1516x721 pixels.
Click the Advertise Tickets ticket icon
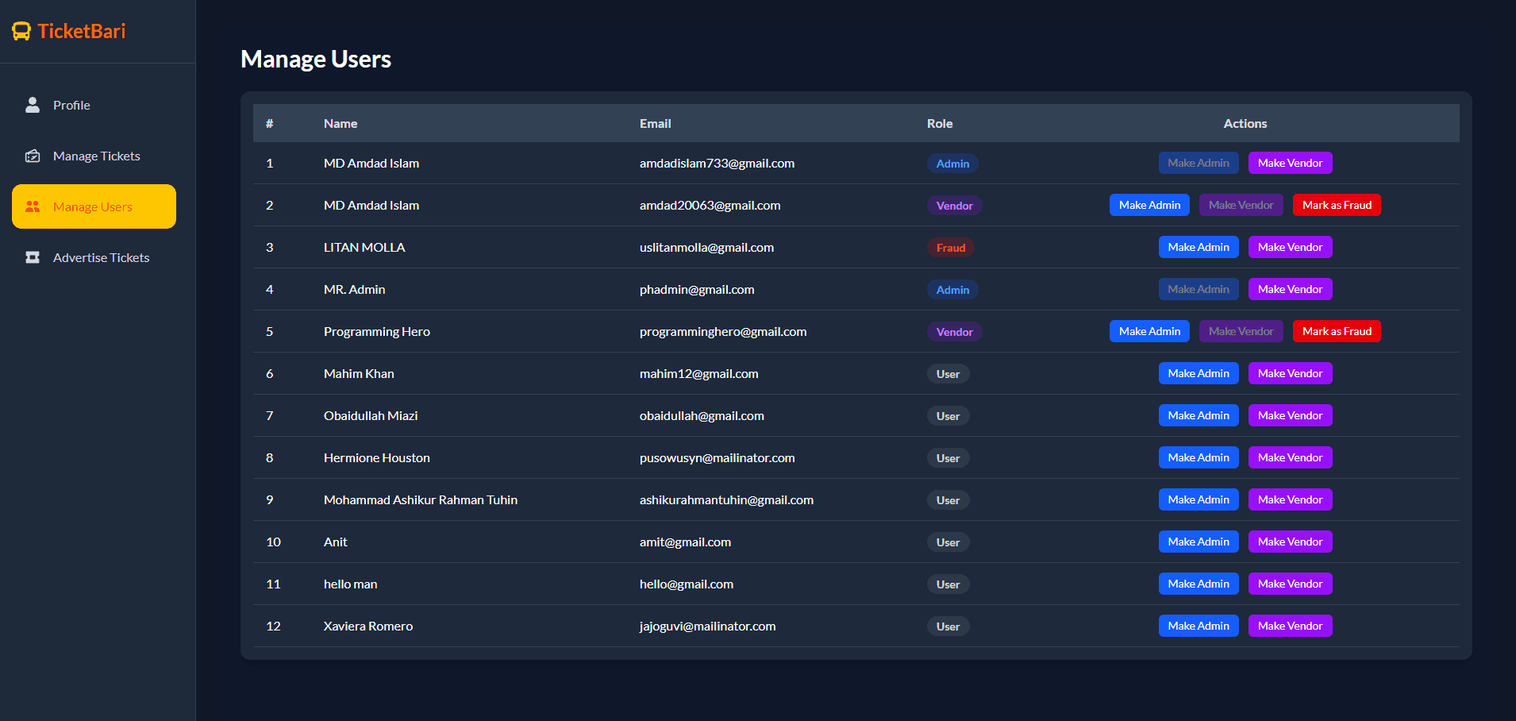coord(33,257)
